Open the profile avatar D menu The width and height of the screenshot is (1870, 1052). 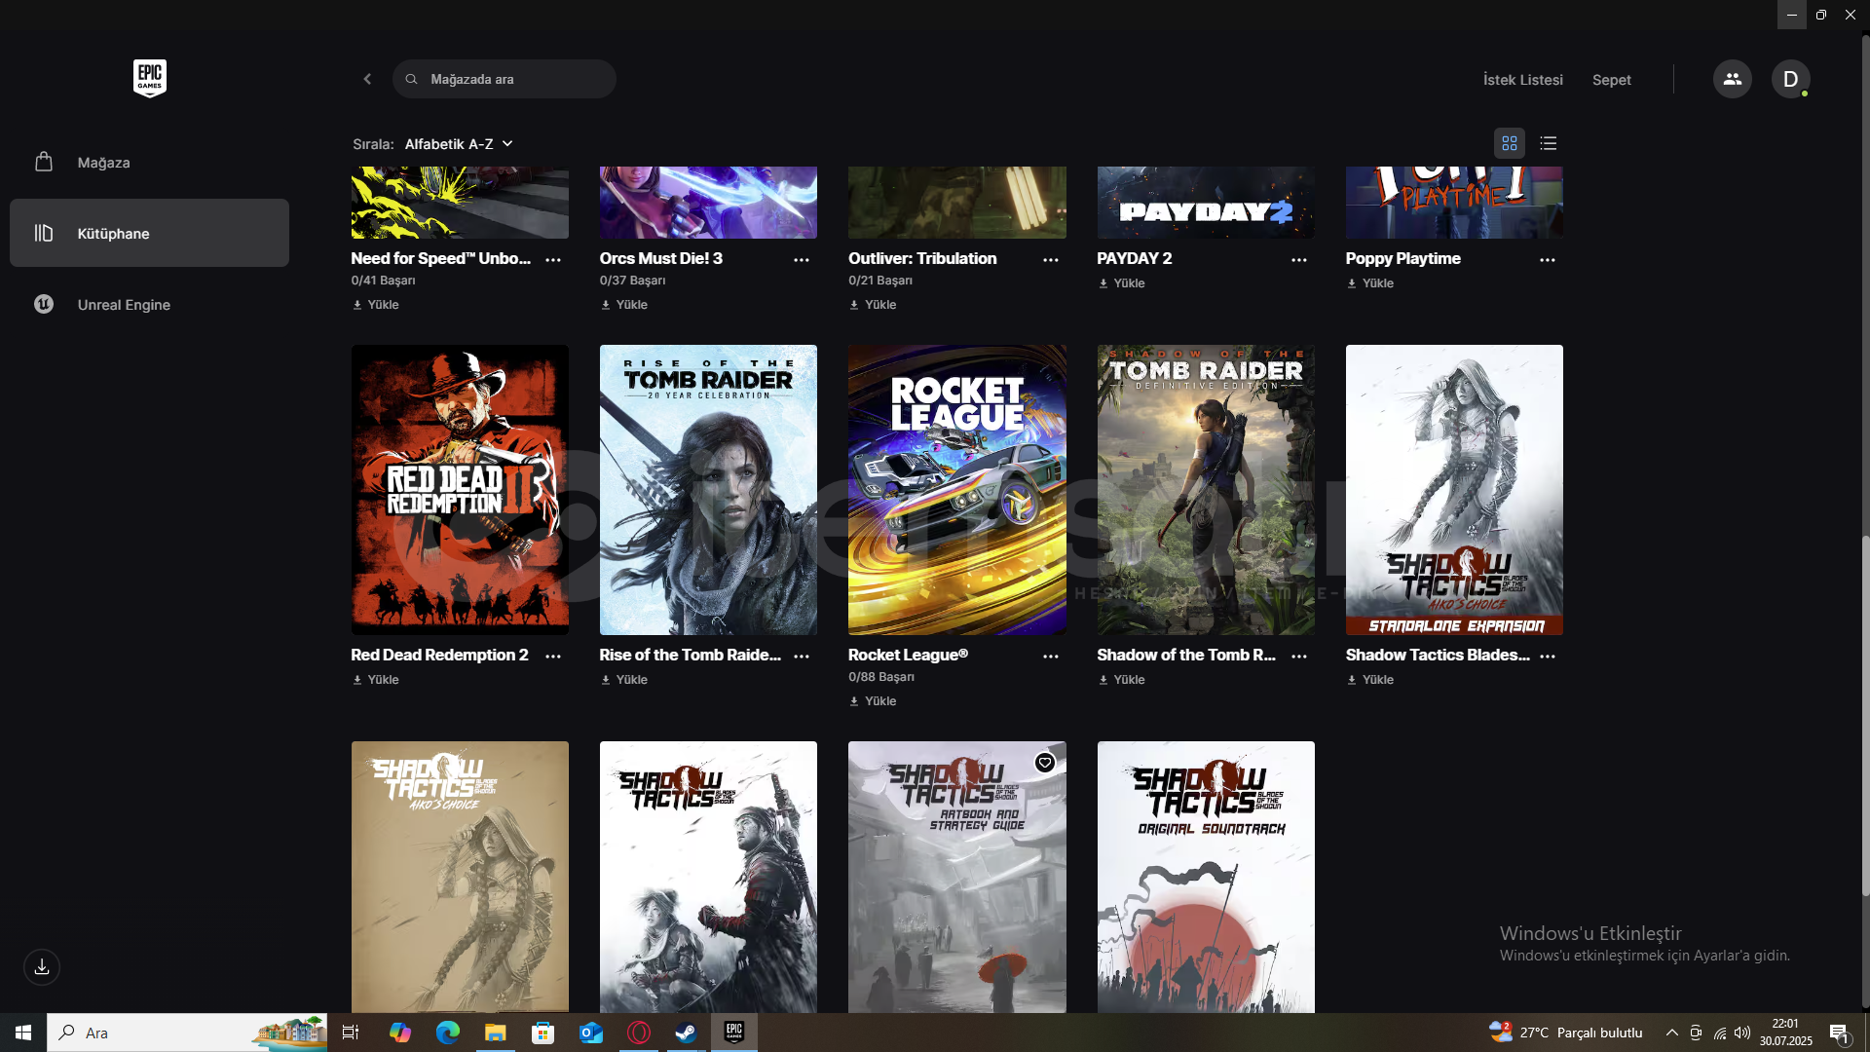click(1790, 79)
